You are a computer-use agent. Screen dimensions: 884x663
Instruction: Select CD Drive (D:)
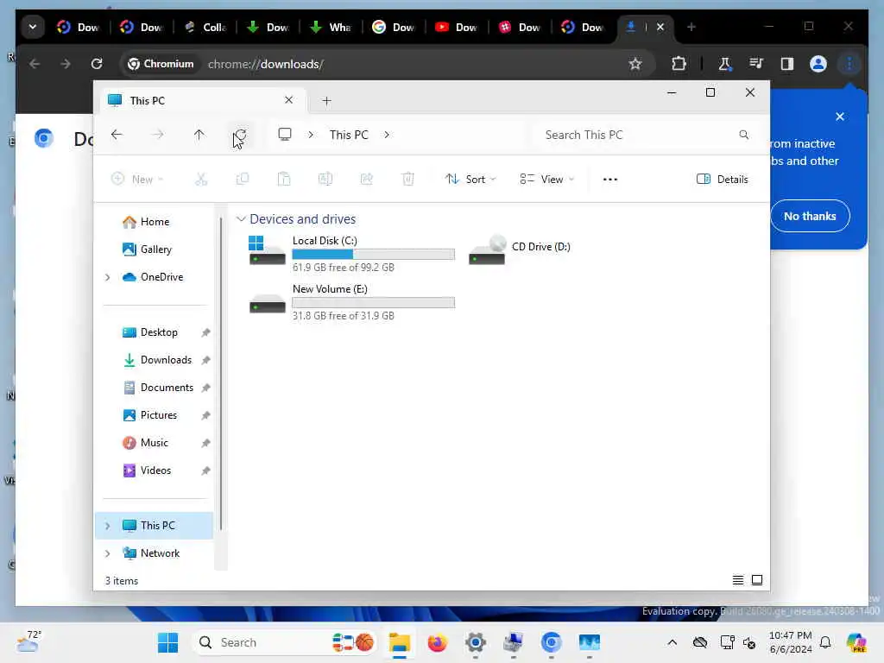520,250
